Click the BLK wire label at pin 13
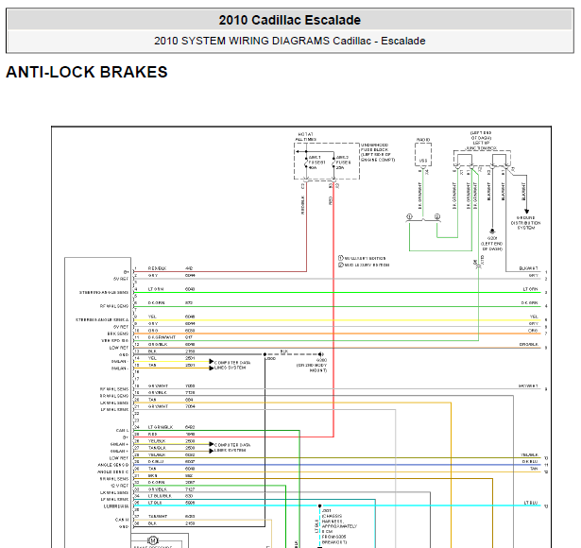 tap(152, 351)
